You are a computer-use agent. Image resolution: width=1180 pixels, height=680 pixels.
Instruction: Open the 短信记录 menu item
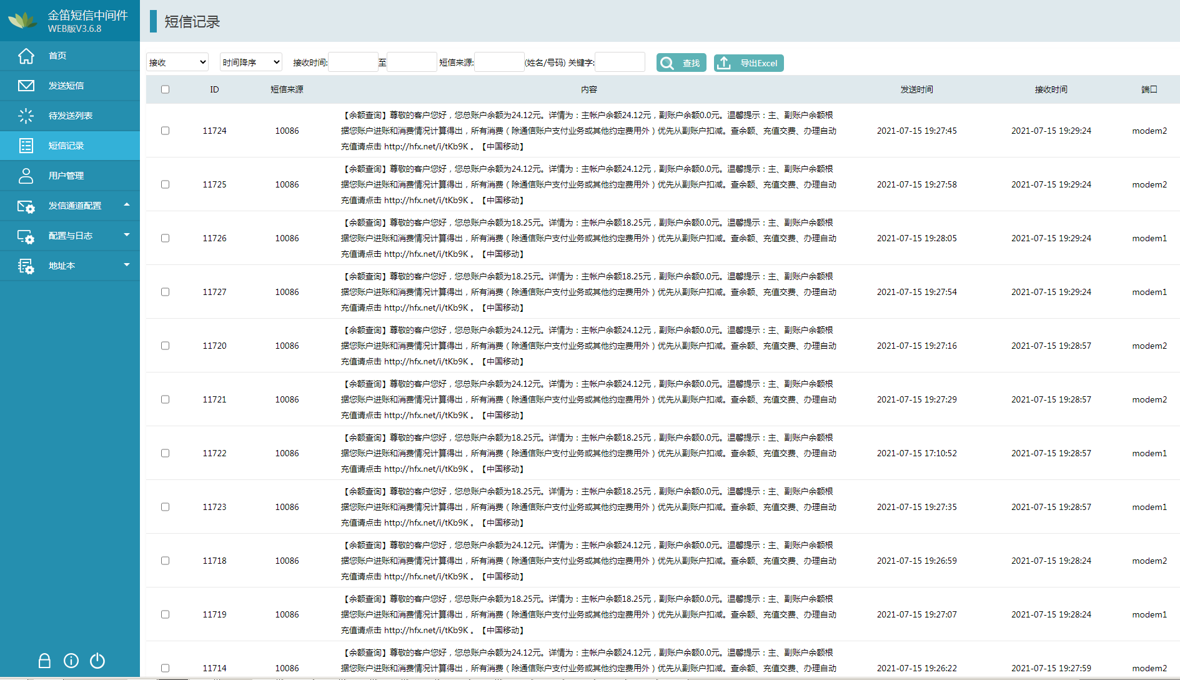66,146
